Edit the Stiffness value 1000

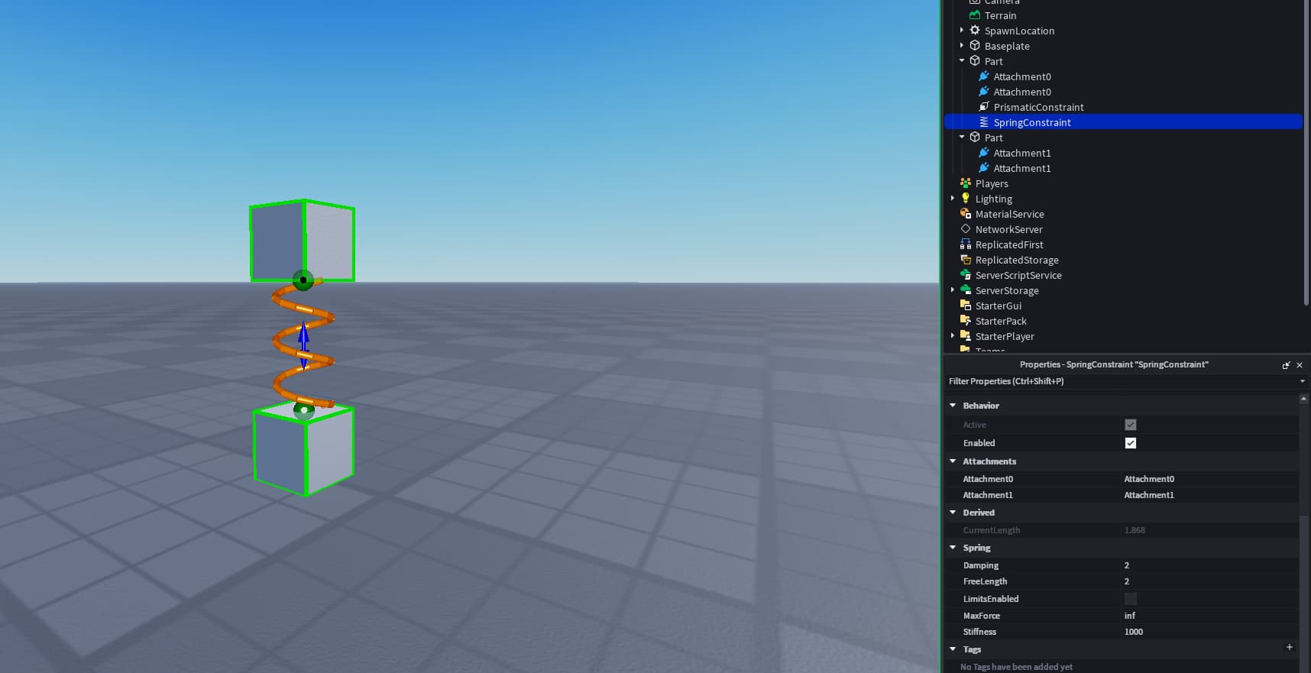coord(1134,632)
